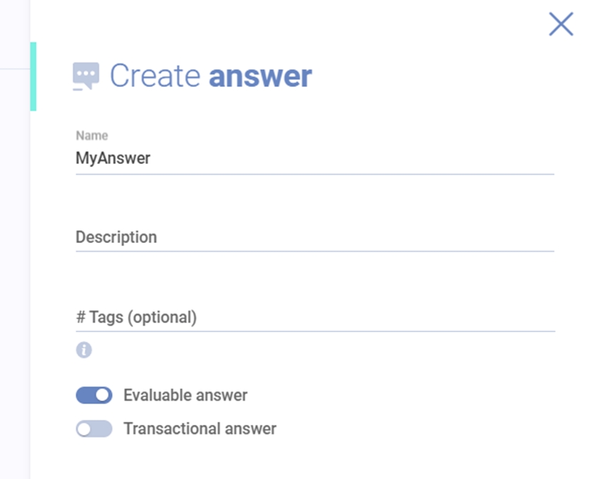600x479 pixels.
Task: Click the word "Create" in the heading
Action: point(155,76)
